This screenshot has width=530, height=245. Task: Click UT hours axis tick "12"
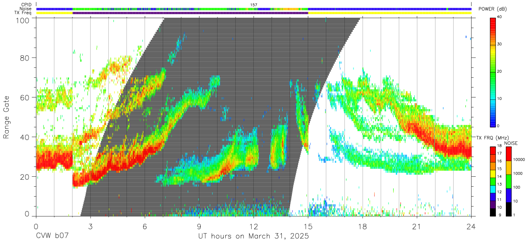(254, 226)
